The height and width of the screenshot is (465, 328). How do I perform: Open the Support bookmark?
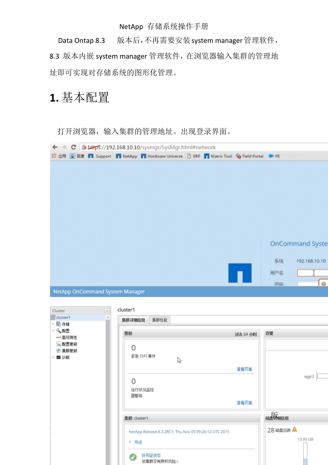99,156
